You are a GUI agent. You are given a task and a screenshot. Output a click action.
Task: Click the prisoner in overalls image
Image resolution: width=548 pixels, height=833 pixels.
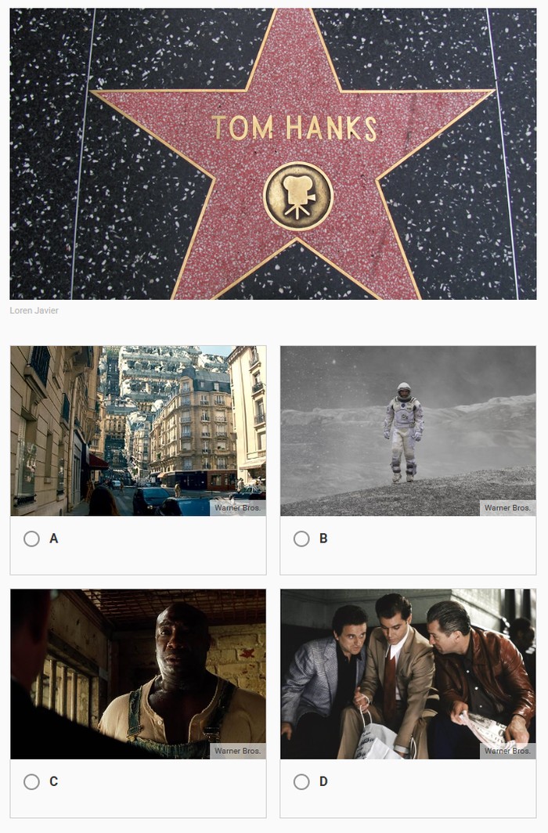point(138,674)
